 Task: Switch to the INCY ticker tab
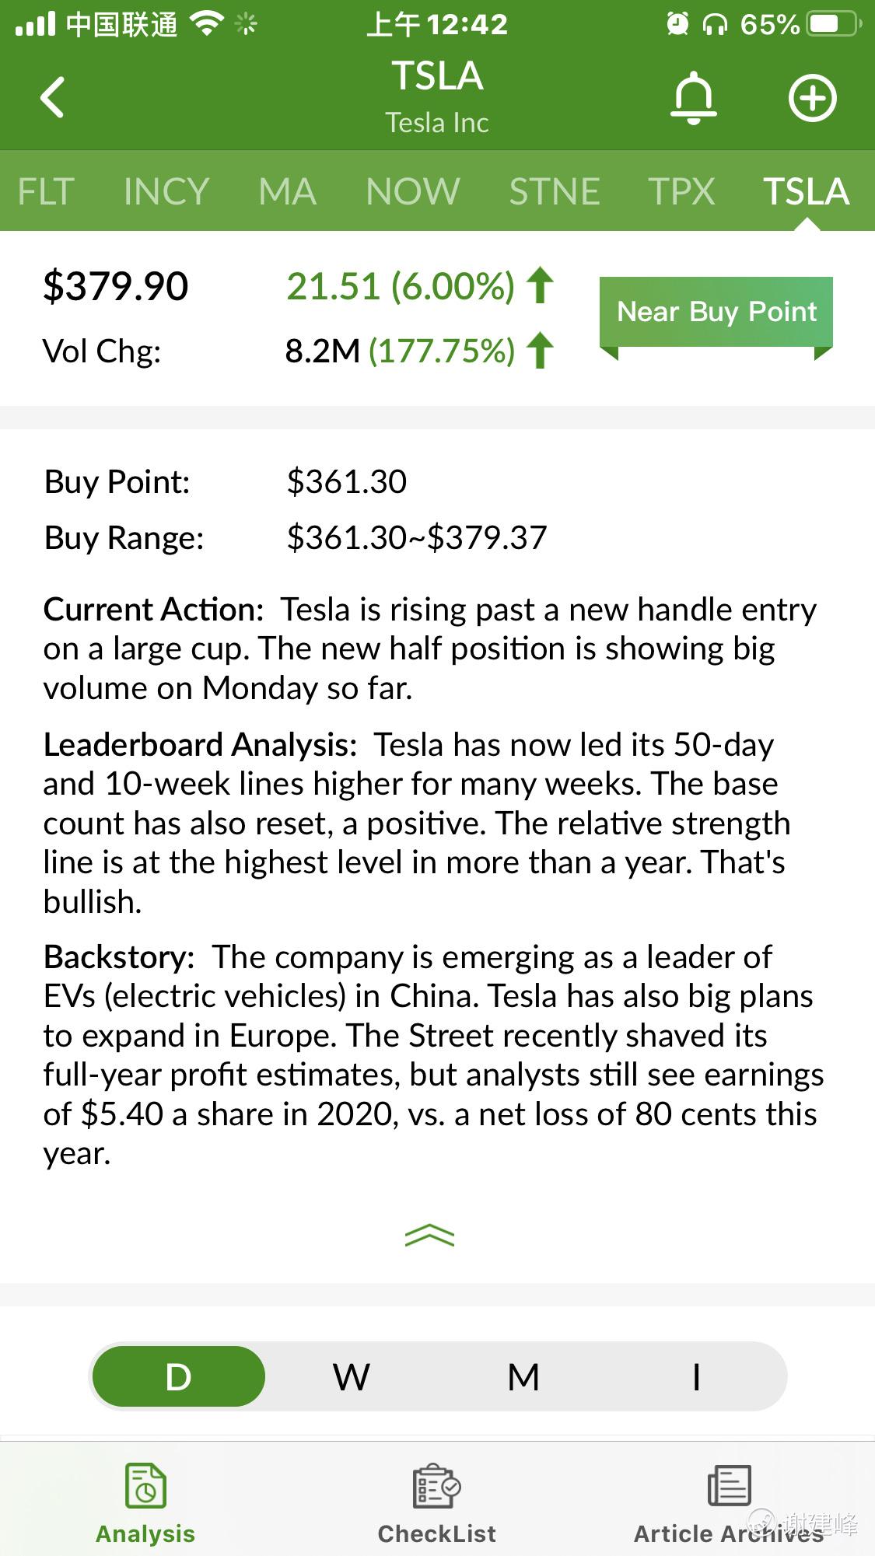point(166,191)
